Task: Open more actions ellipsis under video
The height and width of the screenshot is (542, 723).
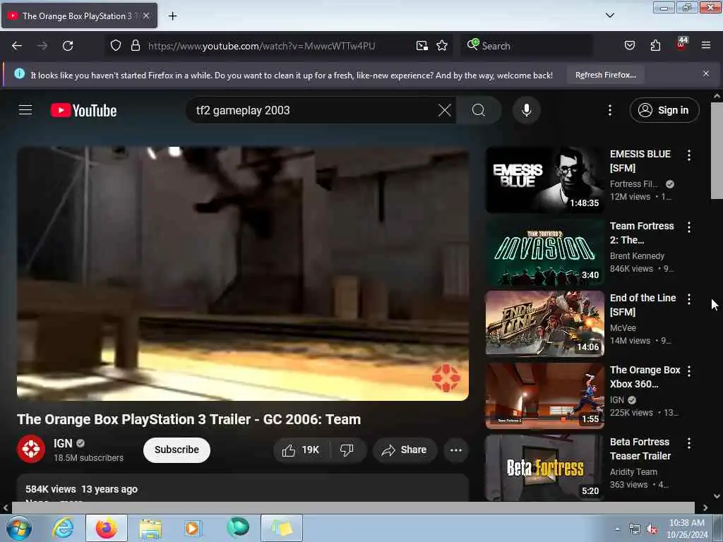Action: (x=455, y=450)
